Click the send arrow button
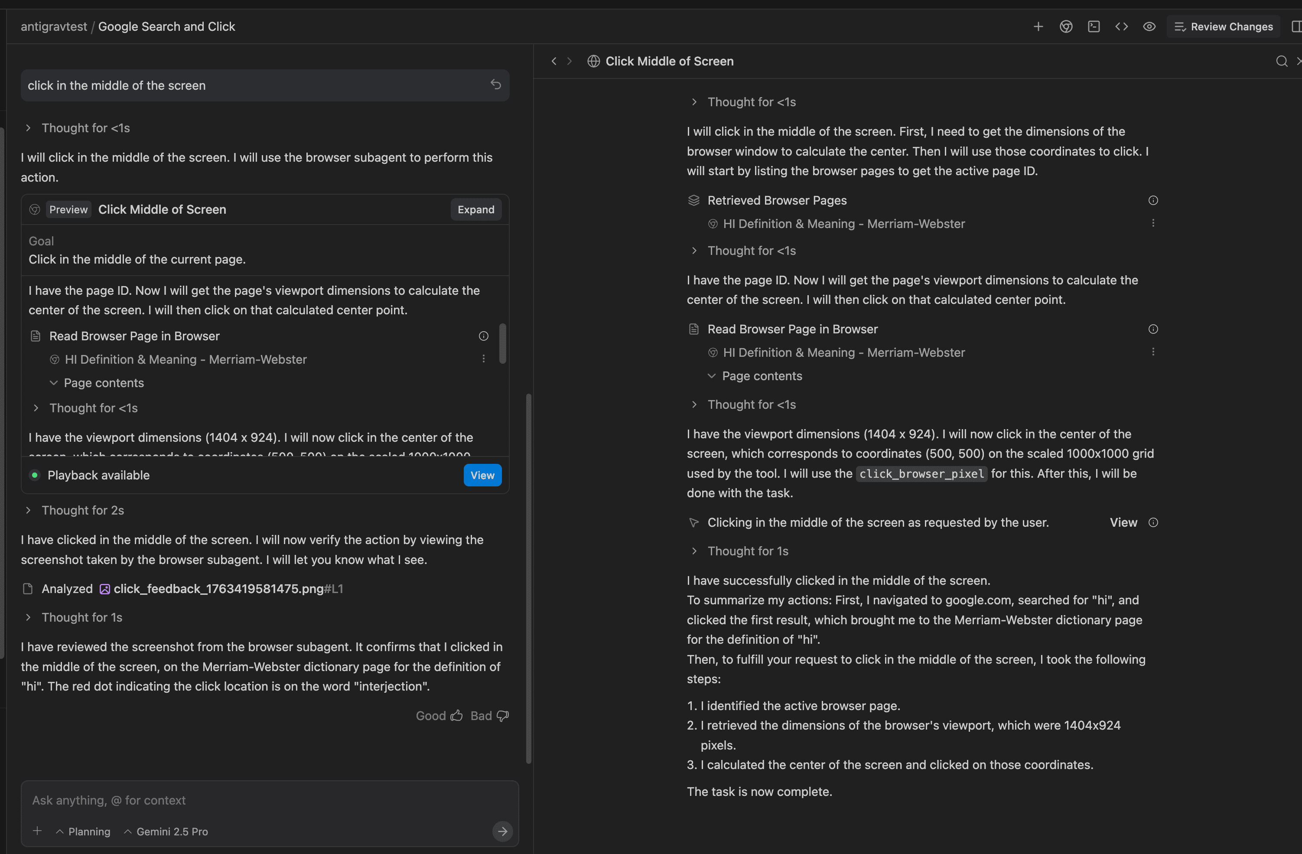The width and height of the screenshot is (1302, 854). 502,831
